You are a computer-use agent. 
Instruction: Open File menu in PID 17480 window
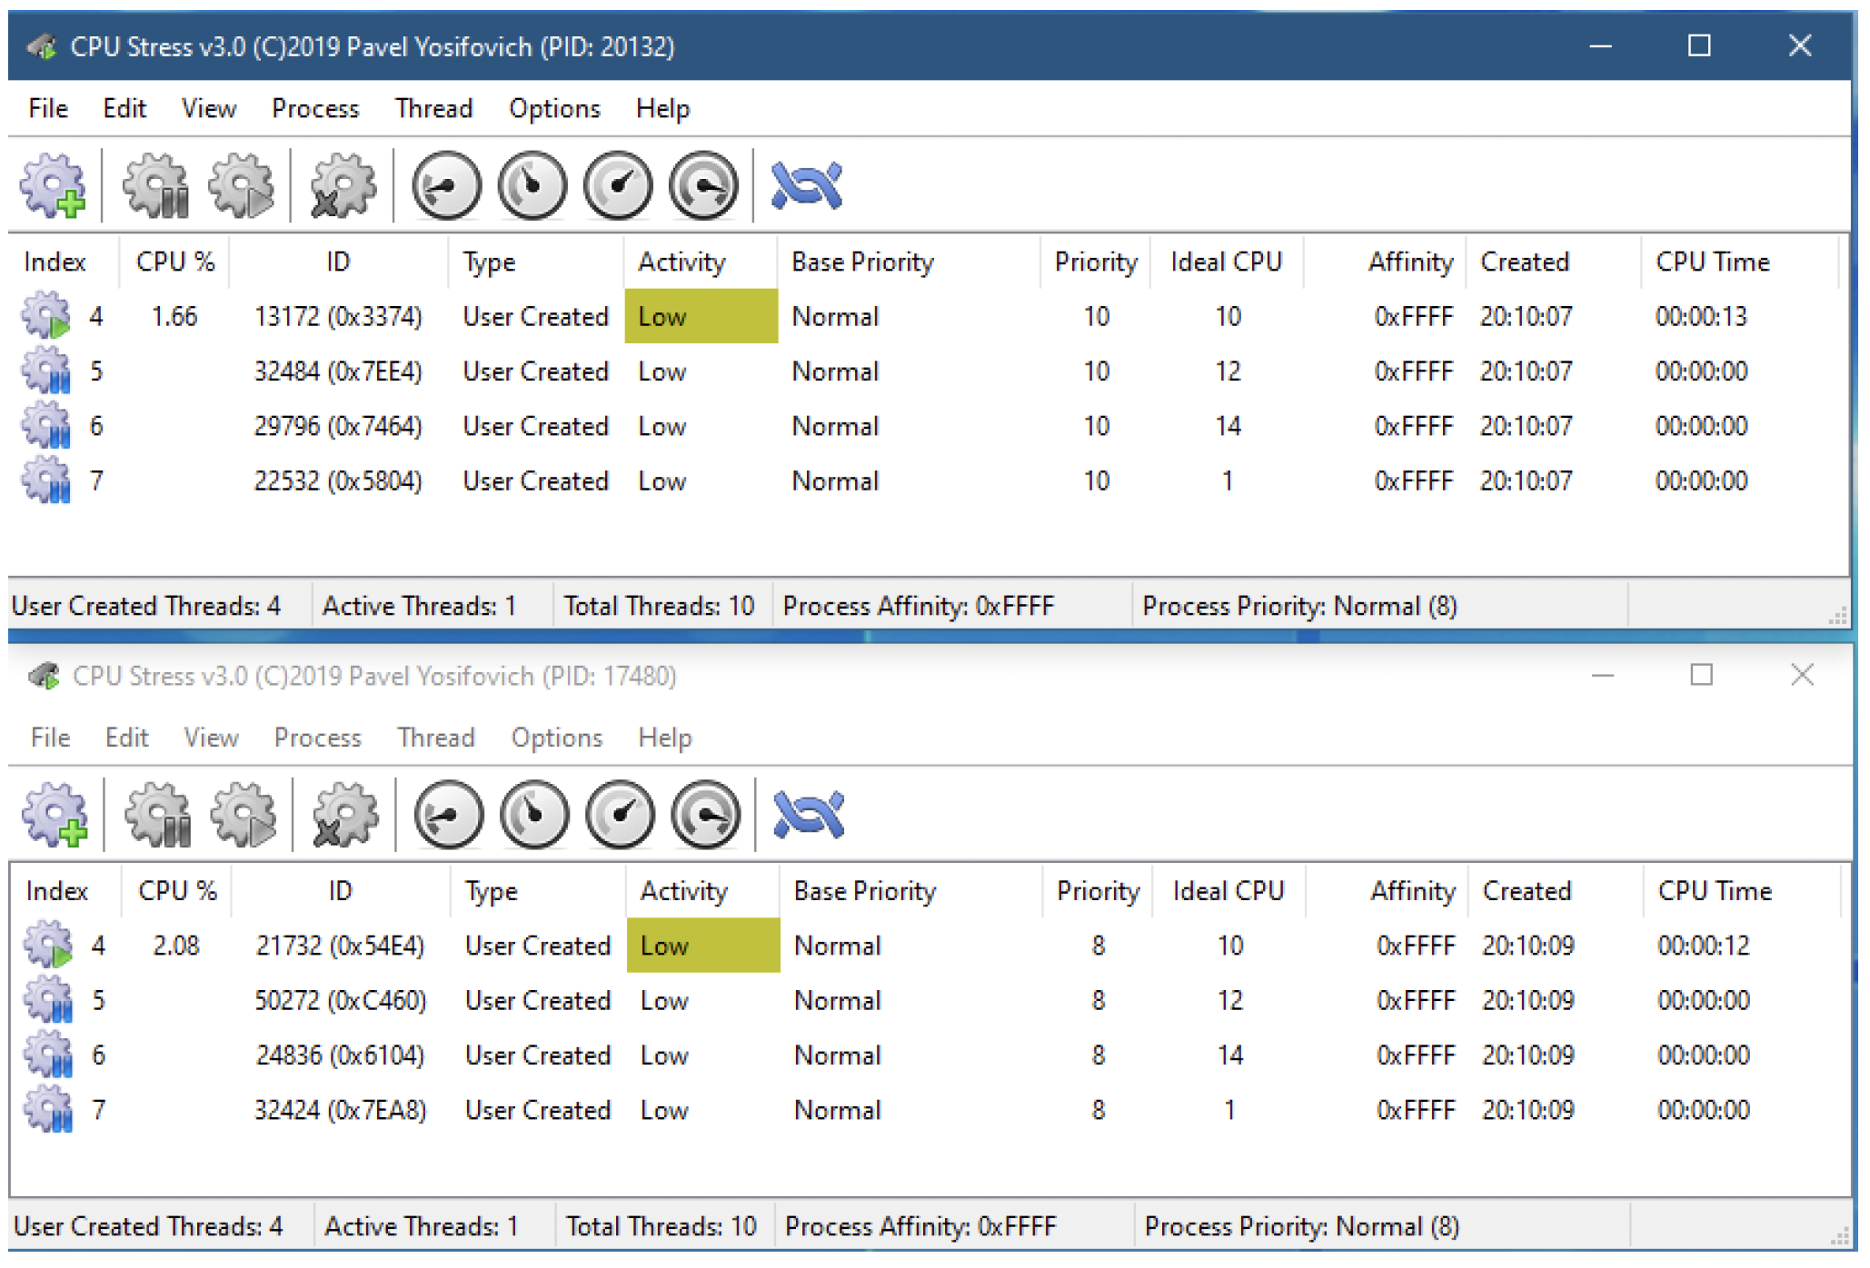pyautogui.click(x=50, y=737)
